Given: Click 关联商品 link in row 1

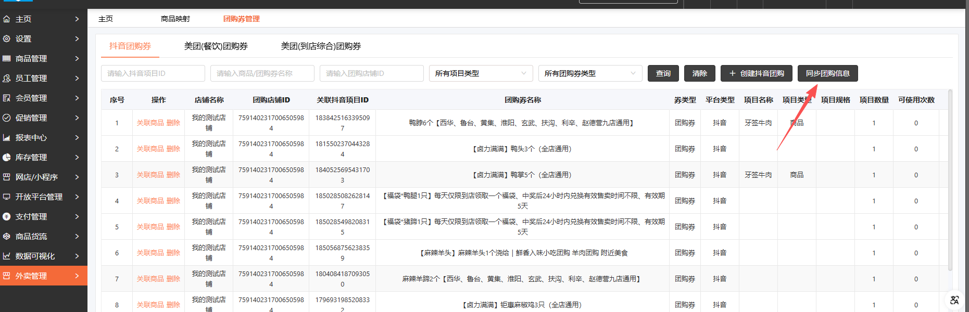Looking at the screenshot, I should [x=150, y=123].
